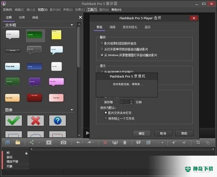Close the left annotations panel with X
Image resolution: width=217 pixels, height=177 pixels.
pos(80,17)
